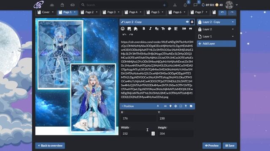Image resolution: width=270 pixels, height=151 pixels.
Task: Click the square border icon in Position bar
Action: click(181, 106)
